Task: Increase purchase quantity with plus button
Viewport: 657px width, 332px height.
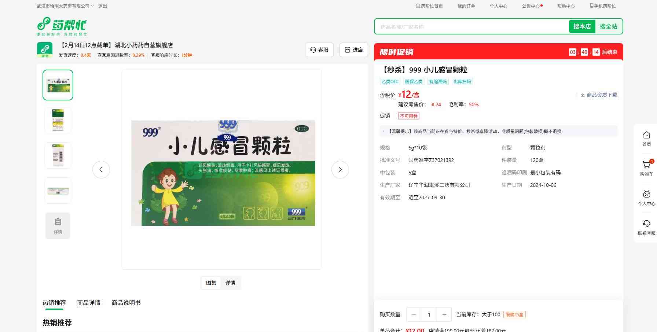Action: pyautogui.click(x=444, y=314)
